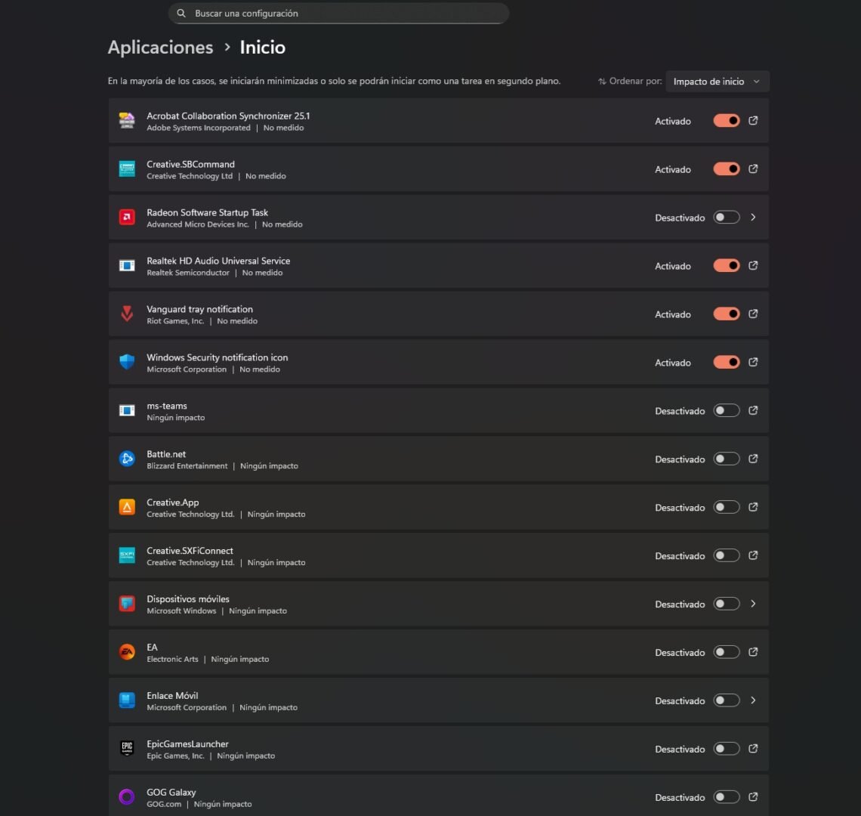Click the Battle.net app icon
The image size is (861, 816).
[126, 459]
